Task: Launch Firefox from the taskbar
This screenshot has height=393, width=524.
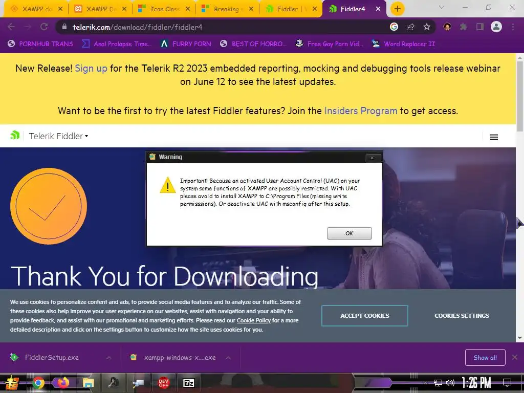Action: (63, 383)
